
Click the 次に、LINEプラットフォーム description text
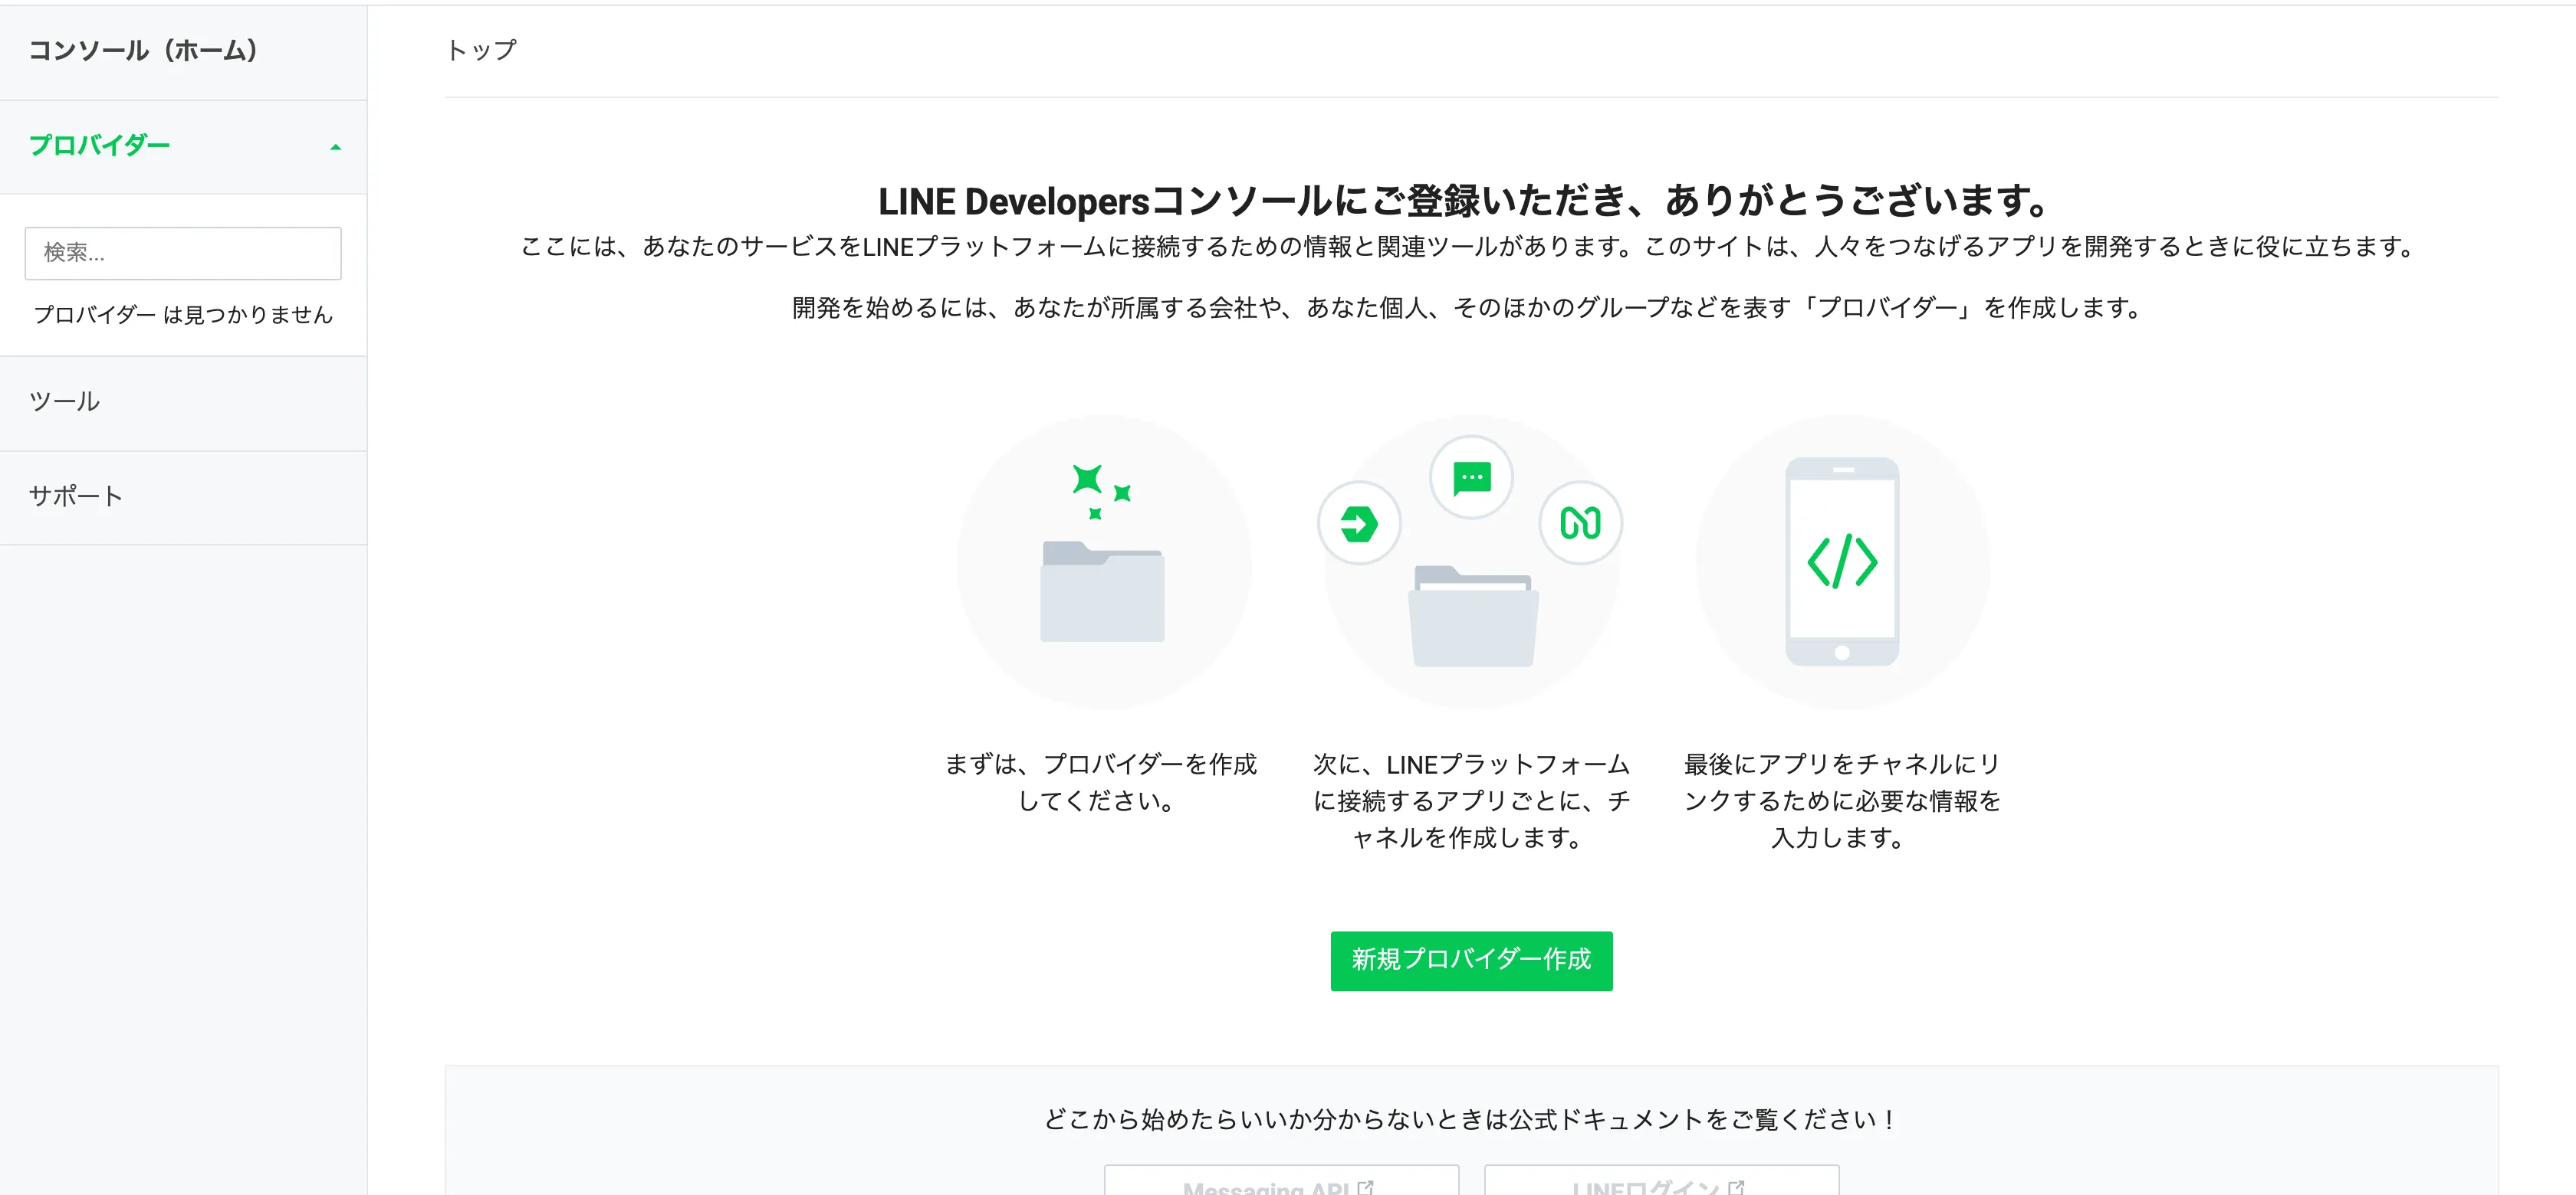1471,800
